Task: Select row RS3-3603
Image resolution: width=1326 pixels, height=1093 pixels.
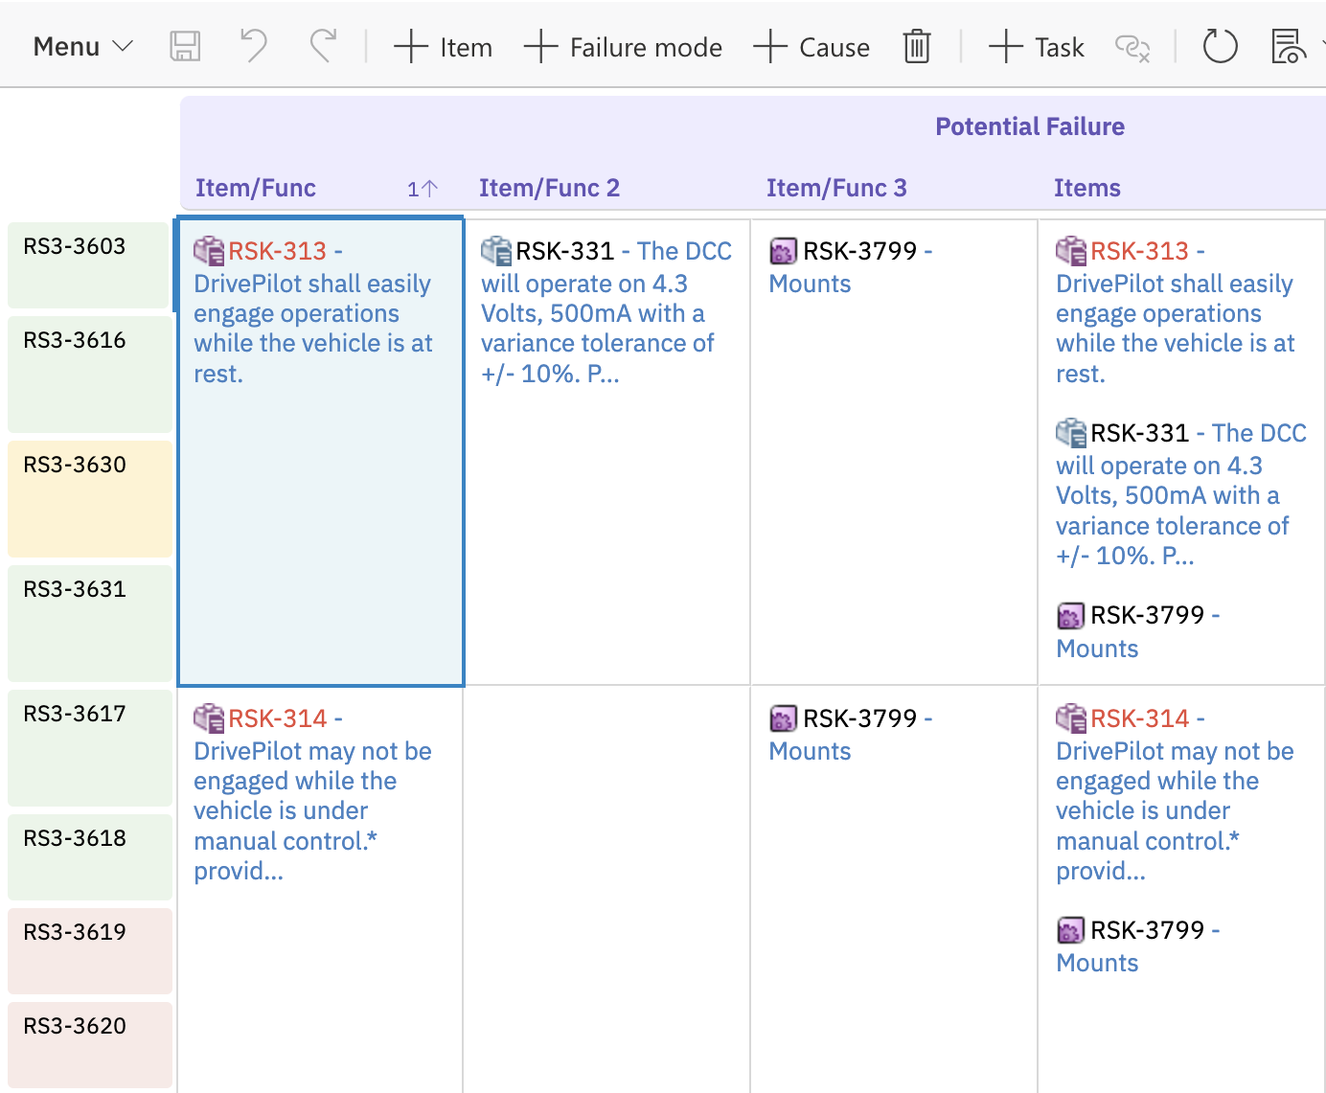Action: tap(89, 265)
